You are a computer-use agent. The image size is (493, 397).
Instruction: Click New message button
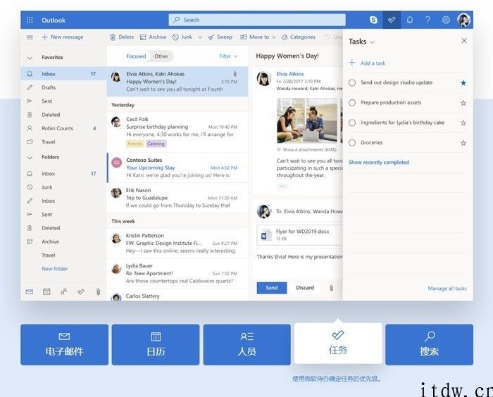click(x=63, y=37)
